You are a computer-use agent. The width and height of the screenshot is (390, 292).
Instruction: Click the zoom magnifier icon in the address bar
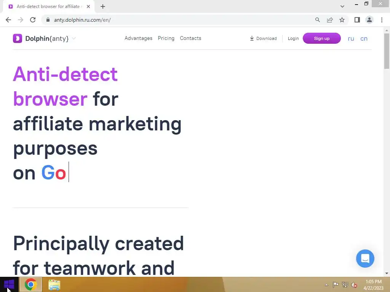(318, 20)
